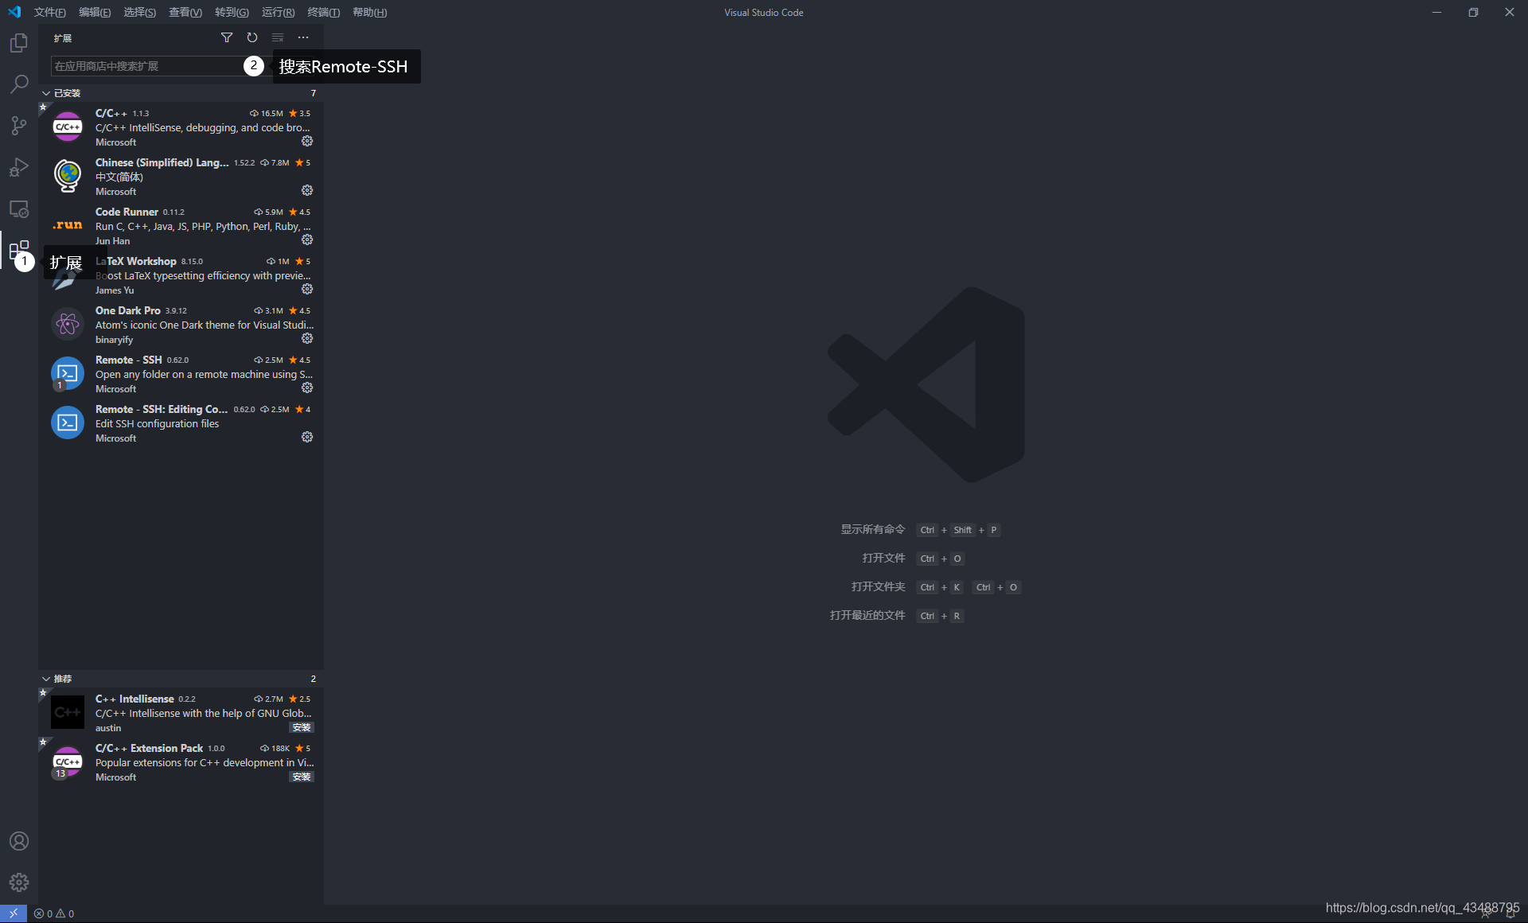Open the 查看(V) menu
The height and width of the screenshot is (923, 1528).
pos(185,12)
